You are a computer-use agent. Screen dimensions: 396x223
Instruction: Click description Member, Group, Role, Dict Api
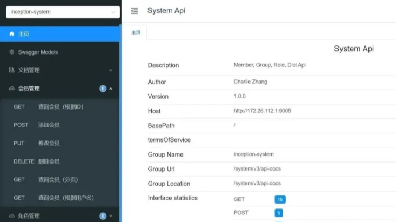270,65
